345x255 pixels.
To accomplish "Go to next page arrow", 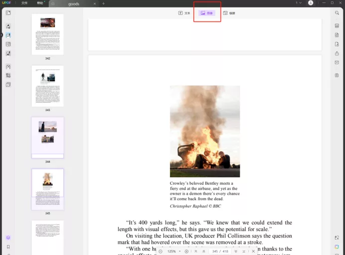I will [236, 252].
